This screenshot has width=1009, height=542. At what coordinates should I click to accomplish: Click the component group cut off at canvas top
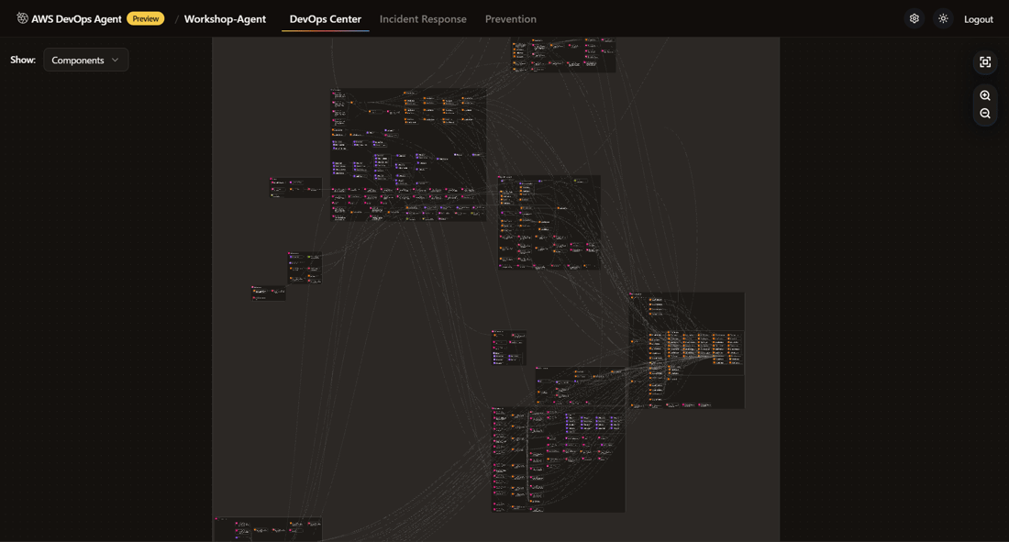[x=563, y=55]
